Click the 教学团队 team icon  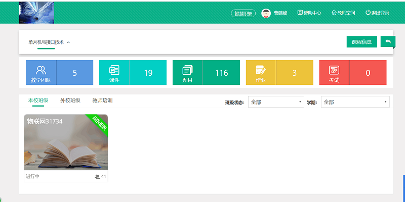pos(40,72)
